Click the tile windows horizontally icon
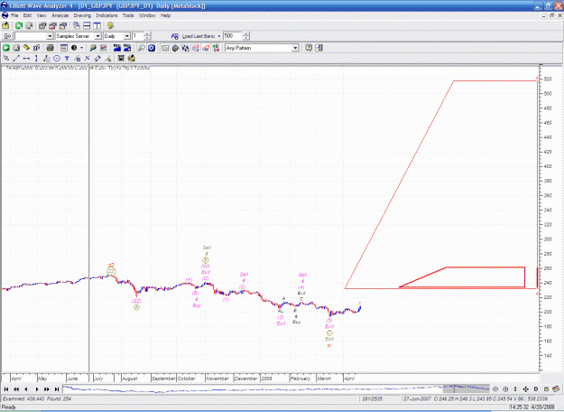The image size is (564, 412). [x=87, y=25]
